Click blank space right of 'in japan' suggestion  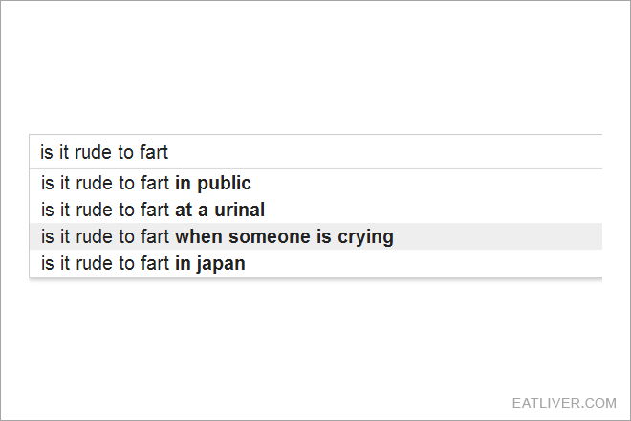tap(424, 263)
